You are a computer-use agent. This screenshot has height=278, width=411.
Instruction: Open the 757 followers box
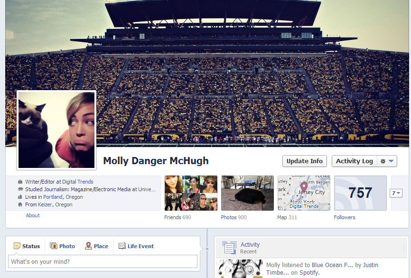tap(360, 193)
